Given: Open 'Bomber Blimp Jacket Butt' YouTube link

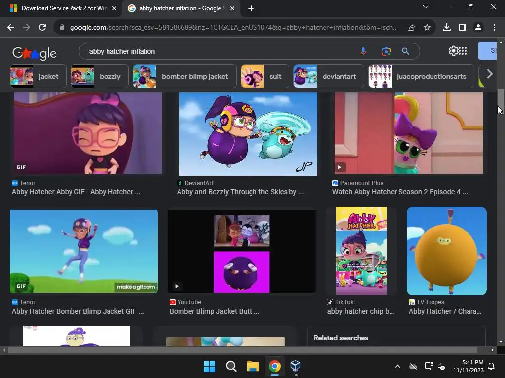Looking at the screenshot, I should tap(215, 311).
